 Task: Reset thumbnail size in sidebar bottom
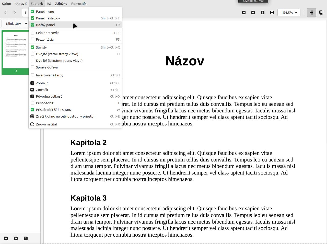[x=26, y=238]
